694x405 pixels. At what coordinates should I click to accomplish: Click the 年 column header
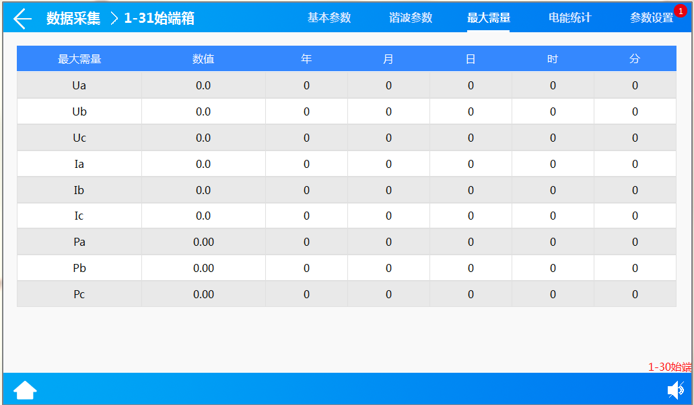pos(306,58)
